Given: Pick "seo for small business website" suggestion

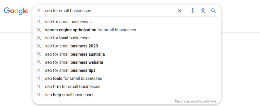Looking at the screenshot, I should (74, 62).
